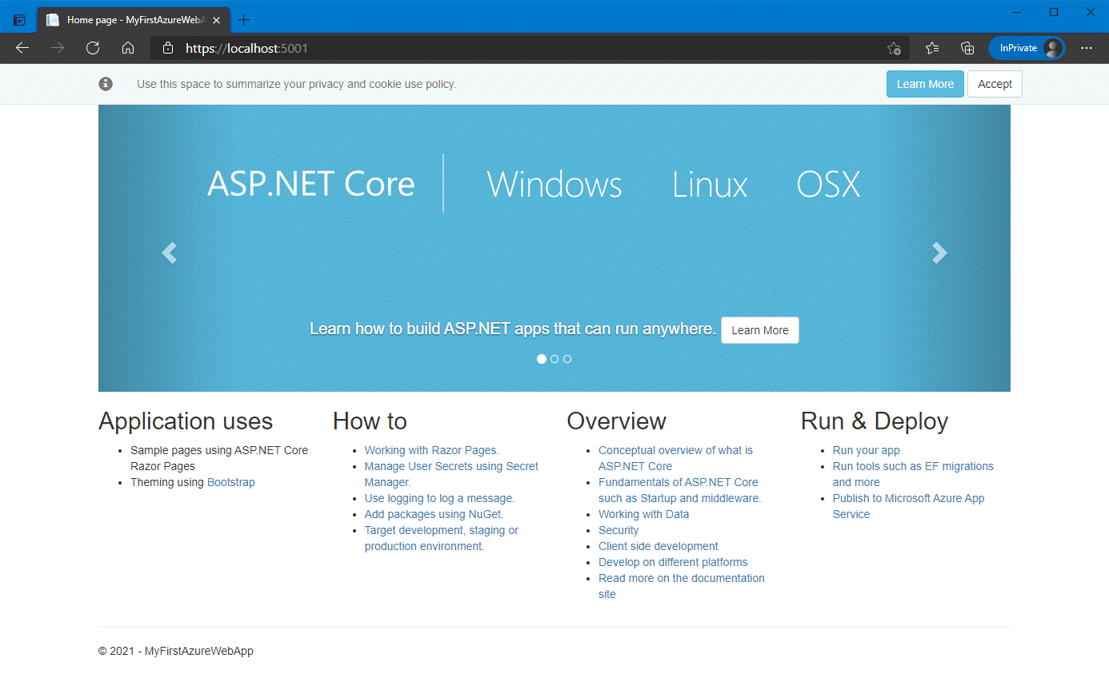Reload the current page
This screenshot has height=690, width=1109.
coord(93,48)
